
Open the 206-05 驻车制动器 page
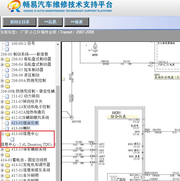pyautogui.click(x=27, y=70)
